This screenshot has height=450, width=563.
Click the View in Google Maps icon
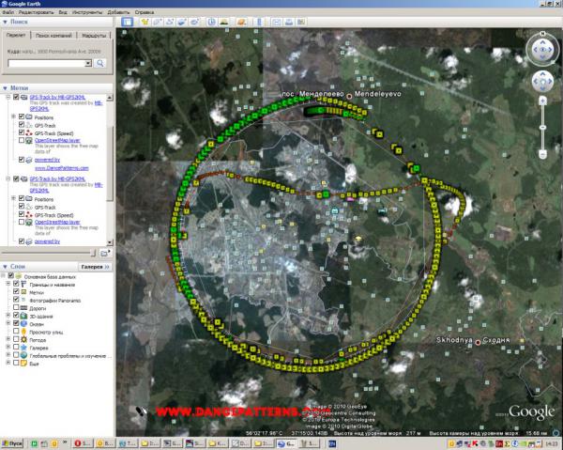click(301, 22)
